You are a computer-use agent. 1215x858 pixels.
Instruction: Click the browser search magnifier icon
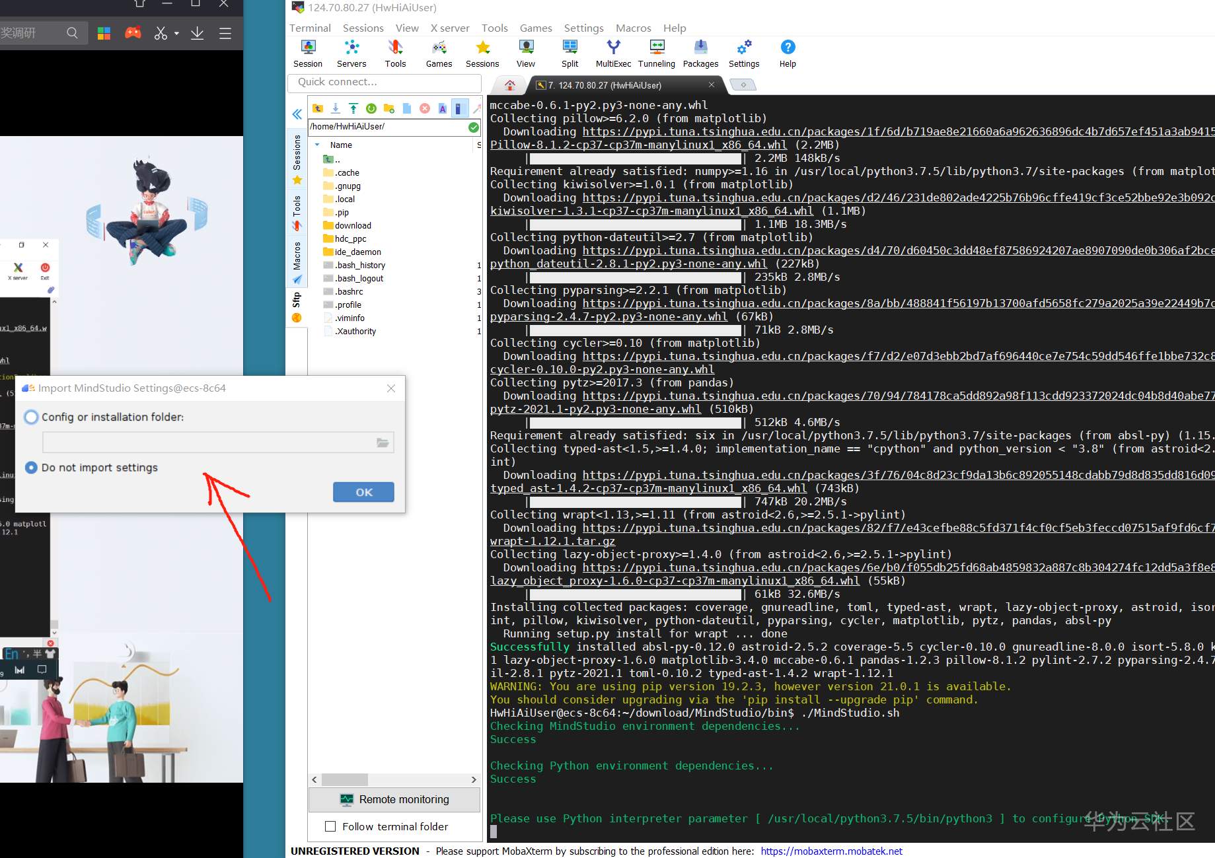click(x=72, y=32)
